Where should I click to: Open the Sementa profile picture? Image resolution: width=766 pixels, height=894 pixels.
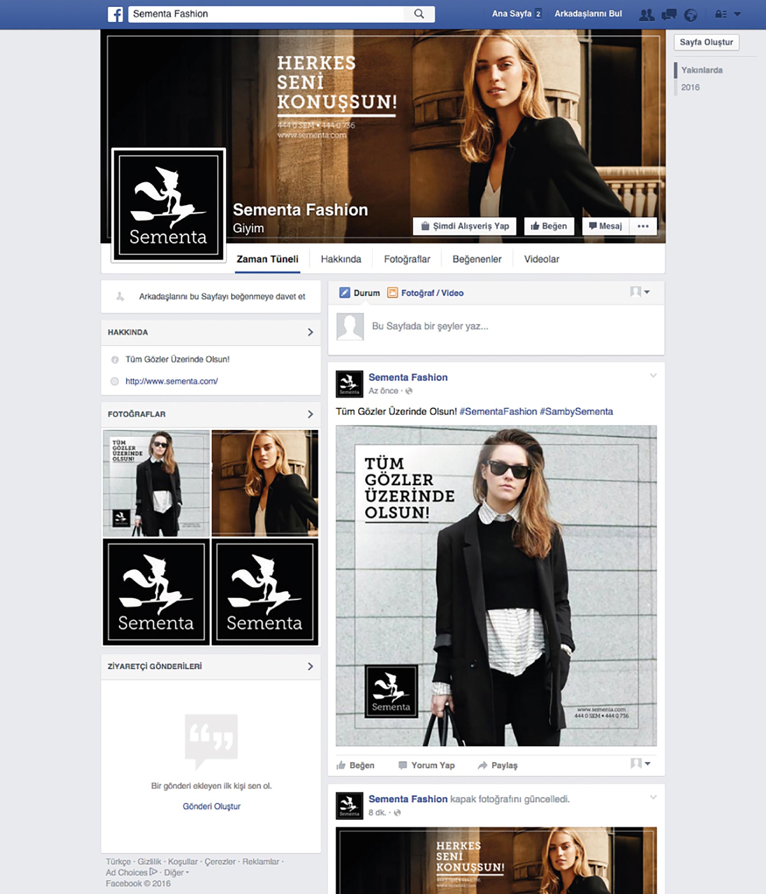coord(168,205)
